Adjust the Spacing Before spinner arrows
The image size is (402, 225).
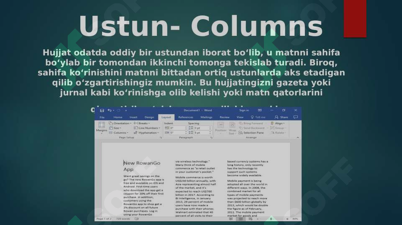210,128
